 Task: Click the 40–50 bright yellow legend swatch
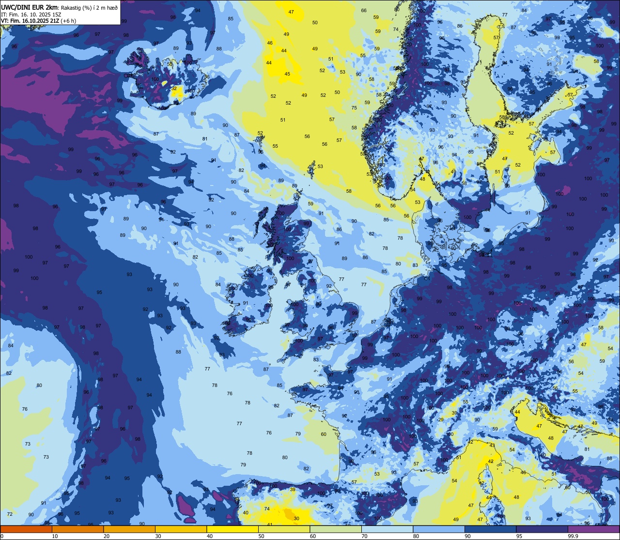click(x=232, y=529)
